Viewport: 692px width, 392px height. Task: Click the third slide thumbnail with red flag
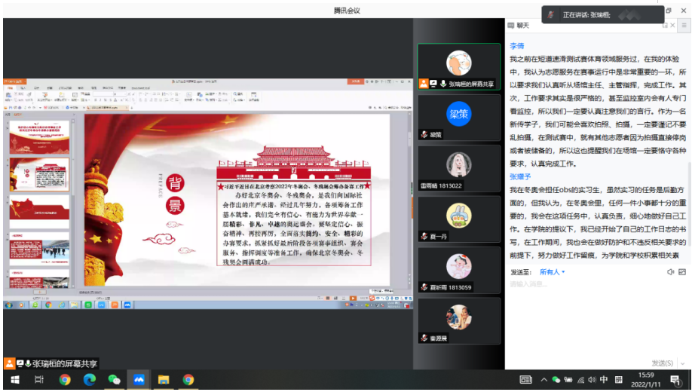tap(39, 211)
